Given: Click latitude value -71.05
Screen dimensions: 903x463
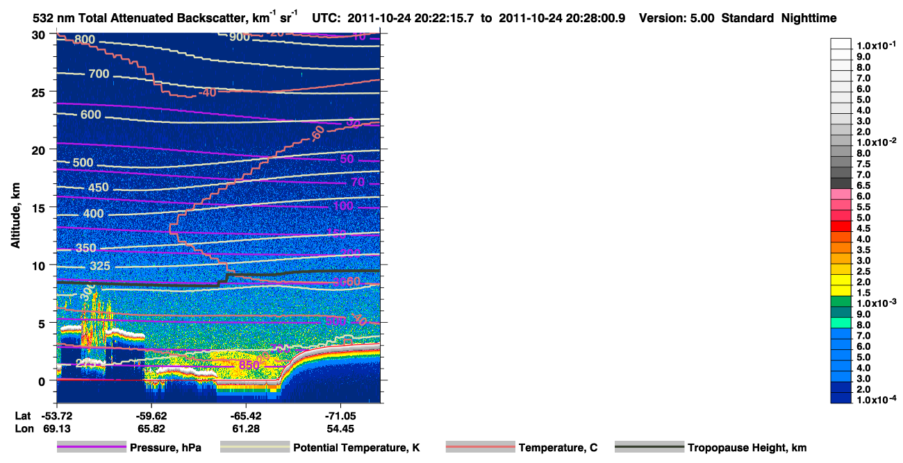Looking at the screenshot, I should point(340,416).
